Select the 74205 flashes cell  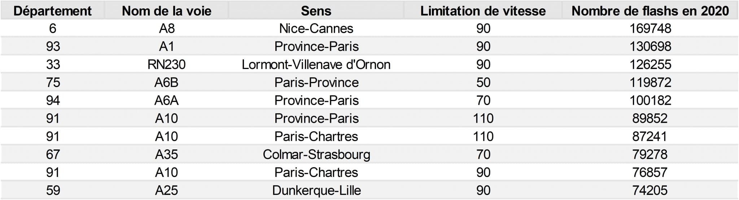pos(650,191)
